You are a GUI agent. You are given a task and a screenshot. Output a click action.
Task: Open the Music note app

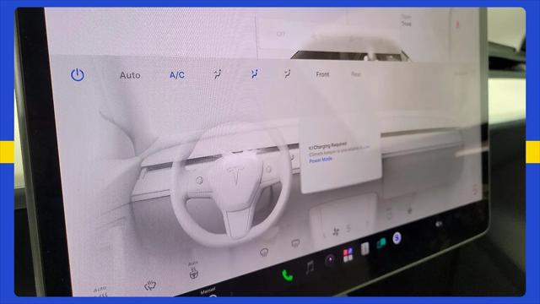pos(310,267)
